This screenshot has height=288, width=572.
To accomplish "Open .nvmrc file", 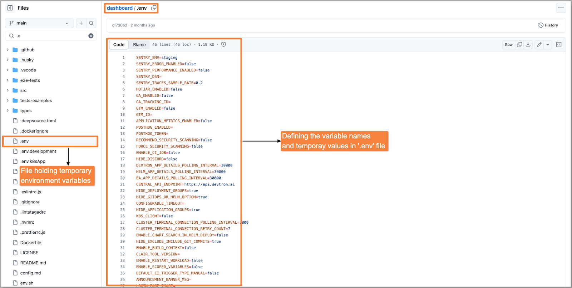I will click(x=27, y=222).
